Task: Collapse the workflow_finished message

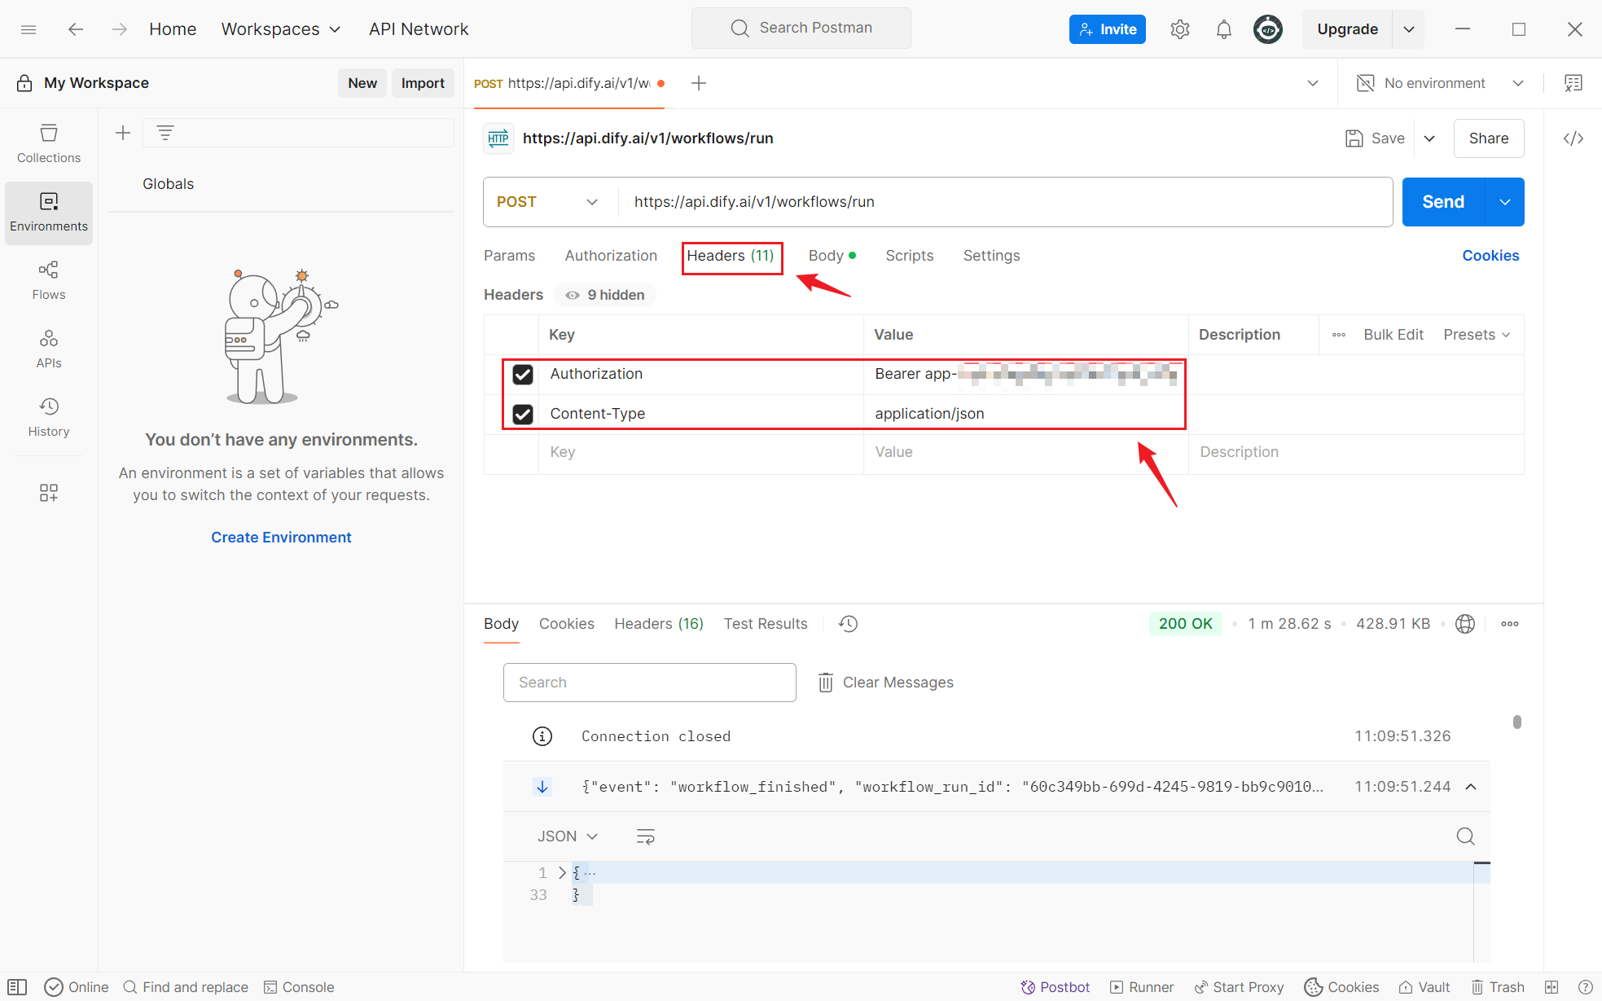Action: [1471, 787]
